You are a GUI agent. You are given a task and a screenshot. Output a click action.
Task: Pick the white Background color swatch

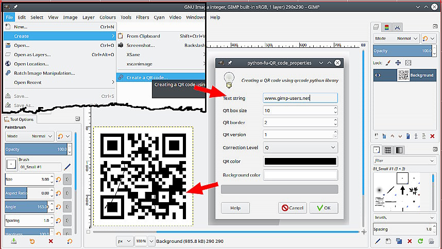point(300,175)
